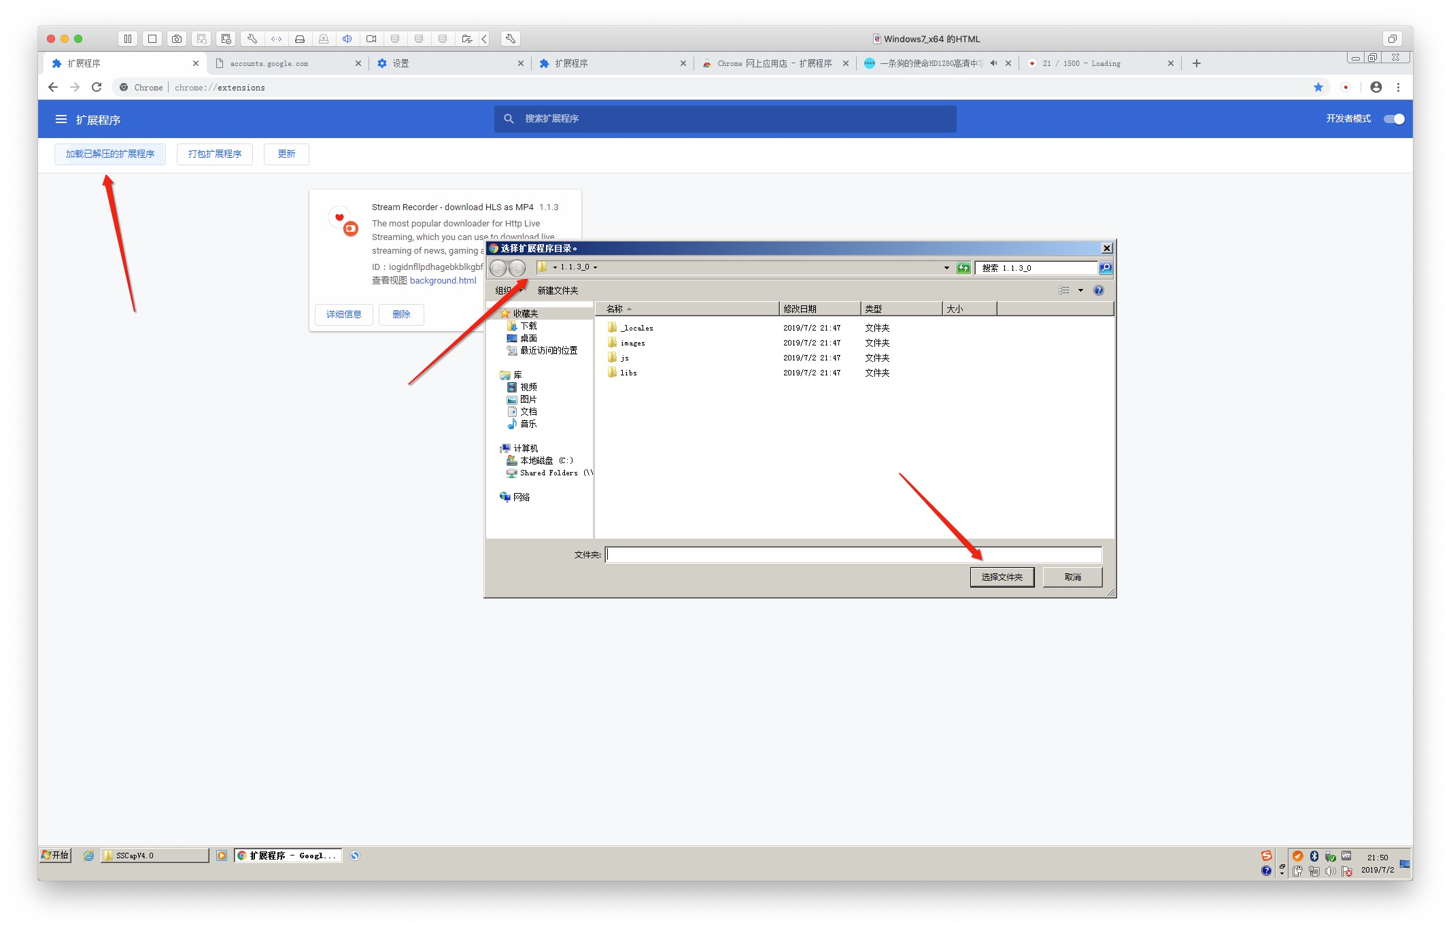Open the background.html view link

(443, 281)
